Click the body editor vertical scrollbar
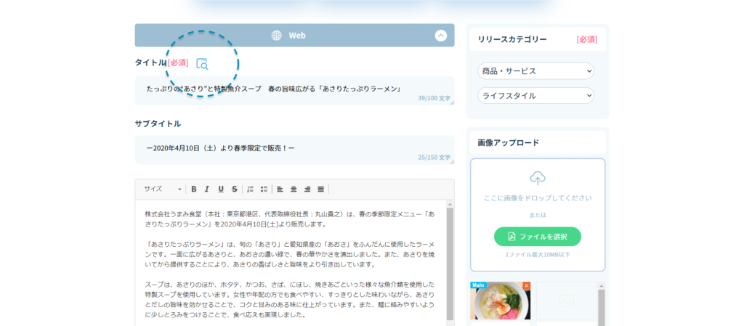Screen dimensions: 744x326 tap(449, 261)
